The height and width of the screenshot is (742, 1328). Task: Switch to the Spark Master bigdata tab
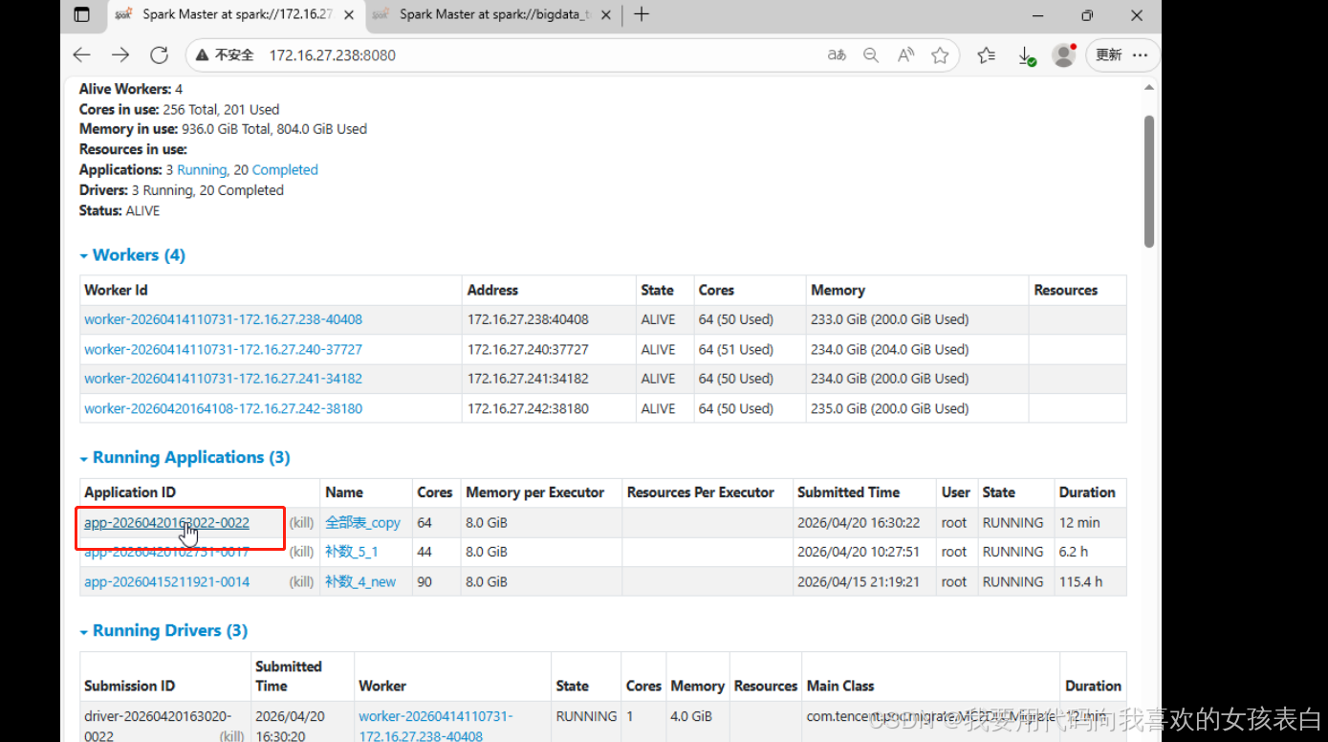[x=492, y=14]
